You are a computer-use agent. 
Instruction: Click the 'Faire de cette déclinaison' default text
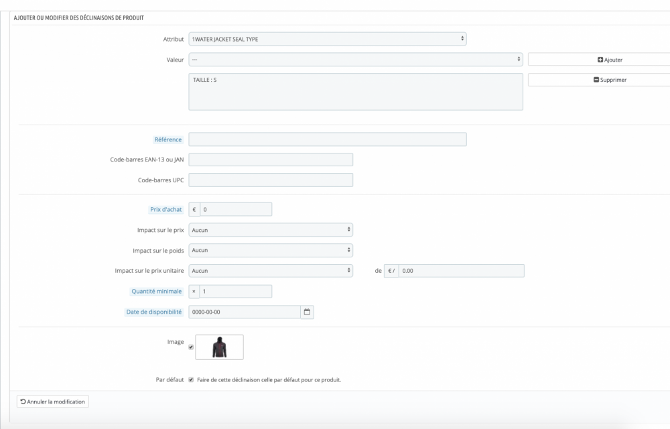[x=269, y=380]
